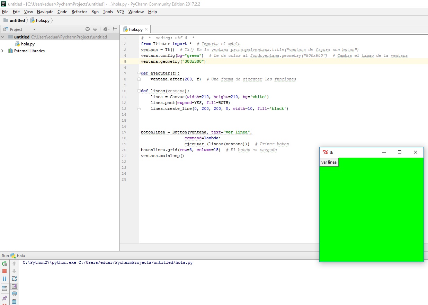Hide the Project tool window
The height and width of the screenshot is (305, 428).
point(114,29)
